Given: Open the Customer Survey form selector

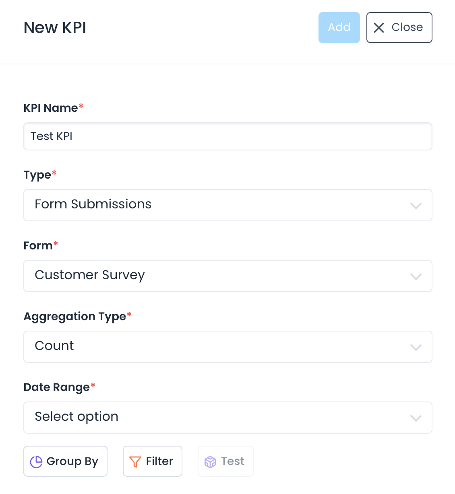Looking at the screenshot, I should pyautogui.click(x=90, y=275).
